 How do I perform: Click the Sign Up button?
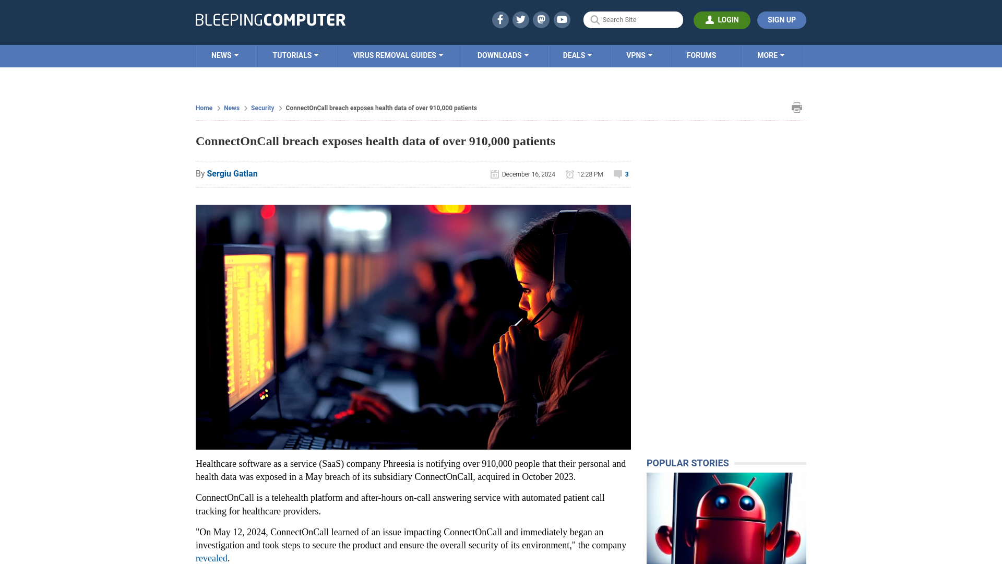tap(781, 20)
